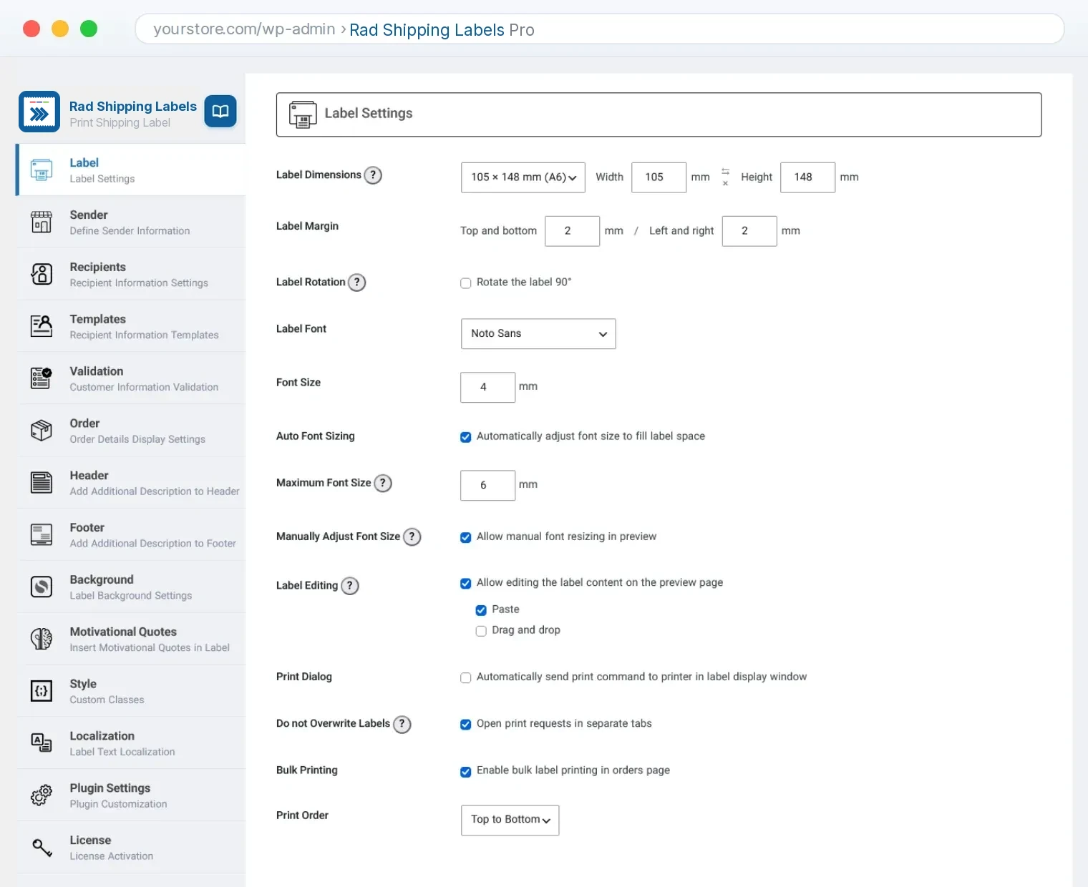Uncheck Allow manual font resizing in preview
The image size is (1088, 887).
pyautogui.click(x=466, y=537)
